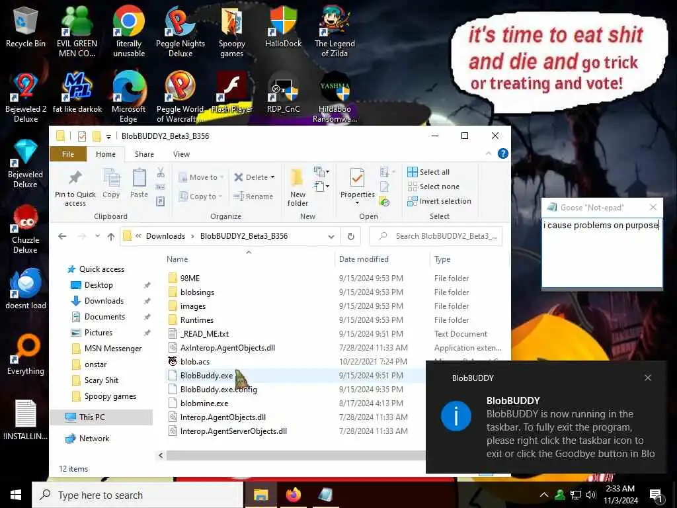Navigate back in File Explorer
The image size is (677, 508).
[62, 236]
